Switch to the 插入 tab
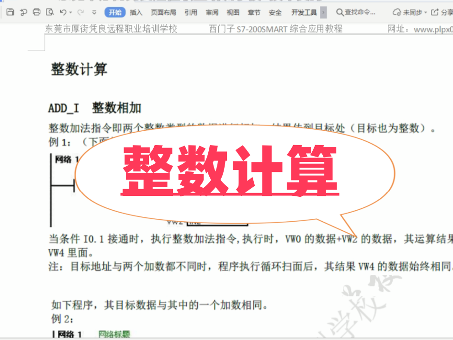The image size is (453, 340). point(136,12)
